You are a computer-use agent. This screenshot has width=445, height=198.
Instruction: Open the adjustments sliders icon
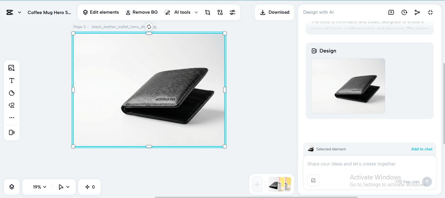tap(232, 12)
